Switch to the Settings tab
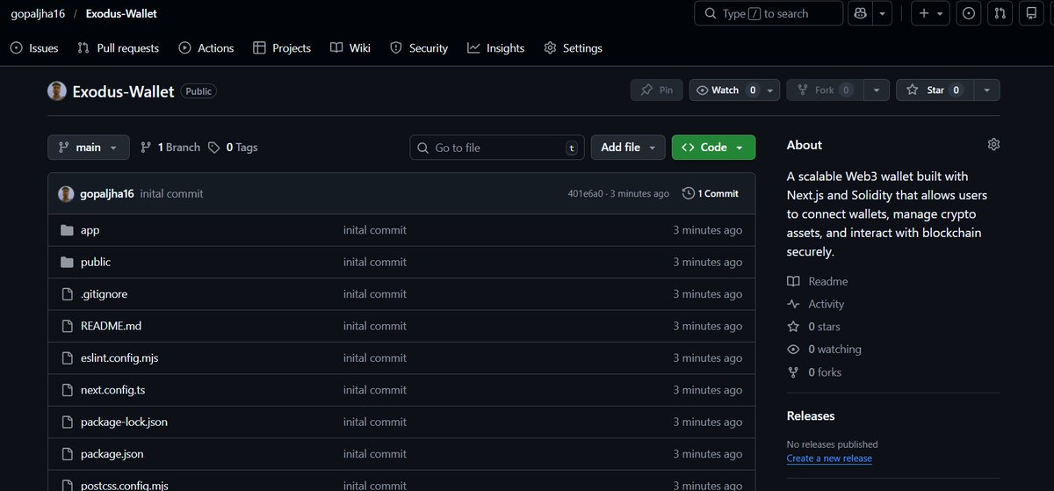Viewport: 1054px width, 491px height. (574, 48)
